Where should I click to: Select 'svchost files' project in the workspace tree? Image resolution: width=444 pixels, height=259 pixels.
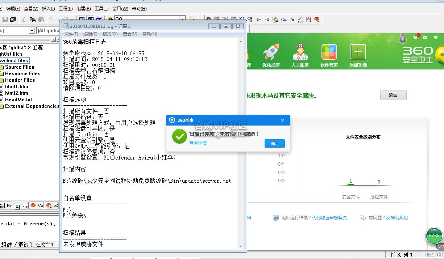coord(14,60)
